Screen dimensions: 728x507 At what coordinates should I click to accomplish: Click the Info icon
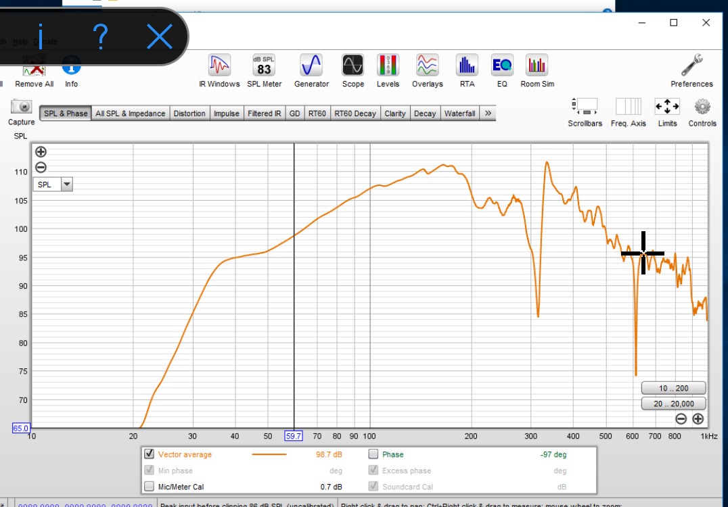coord(71,72)
